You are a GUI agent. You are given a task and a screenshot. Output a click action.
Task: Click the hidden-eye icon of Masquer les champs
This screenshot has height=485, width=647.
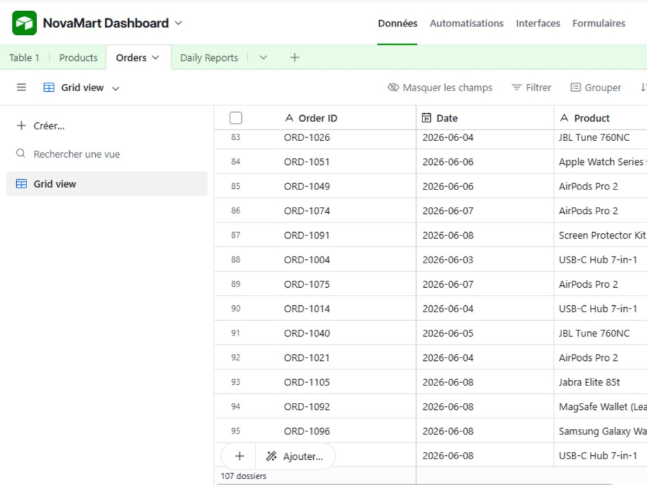coord(393,87)
